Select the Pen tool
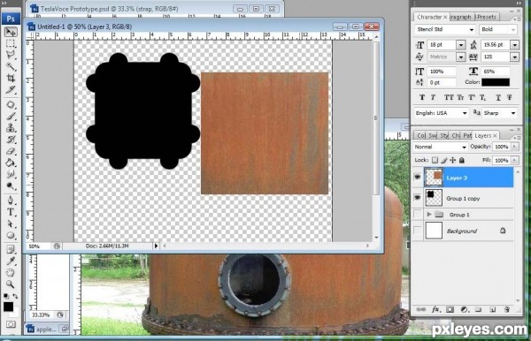Viewport: 531px width, 341px height. click(x=11, y=200)
